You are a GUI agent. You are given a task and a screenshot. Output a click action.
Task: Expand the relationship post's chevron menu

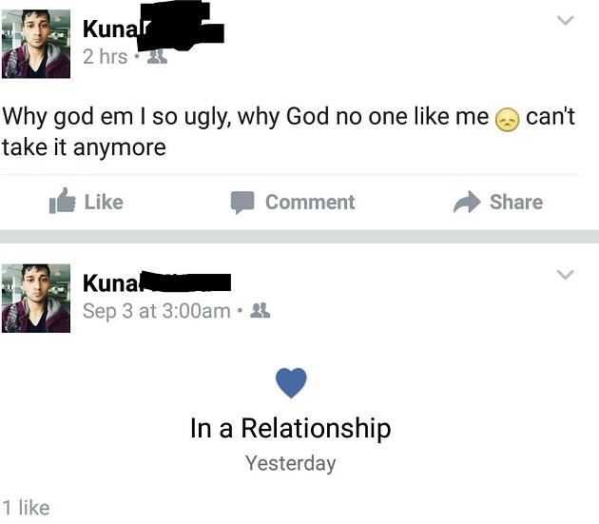[566, 275]
